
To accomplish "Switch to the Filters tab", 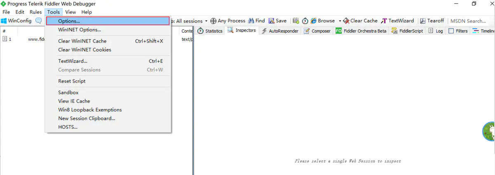I will 458,31.
